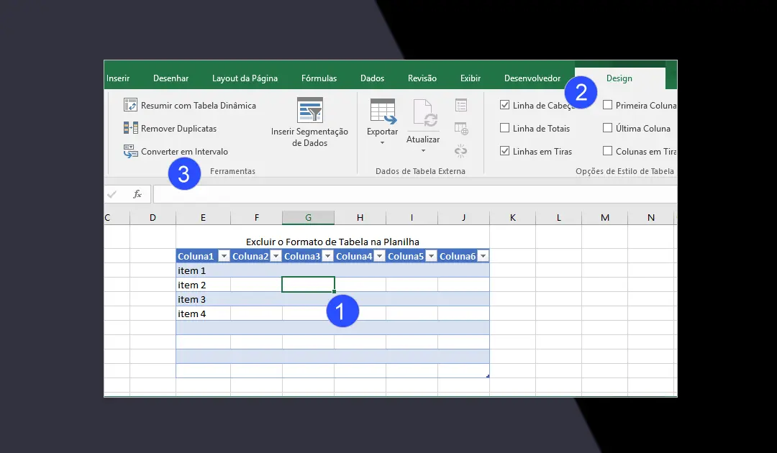Click the Converter em Intervalo label
The width and height of the screenshot is (777, 453).
184,152
